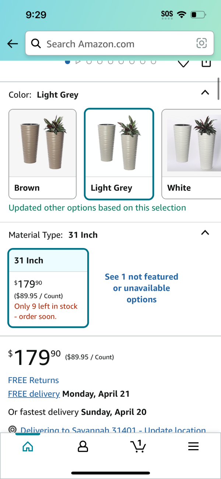See 1 not featured or unavailable options
221x479 pixels.
pyautogui.click(x=141, y=288)
